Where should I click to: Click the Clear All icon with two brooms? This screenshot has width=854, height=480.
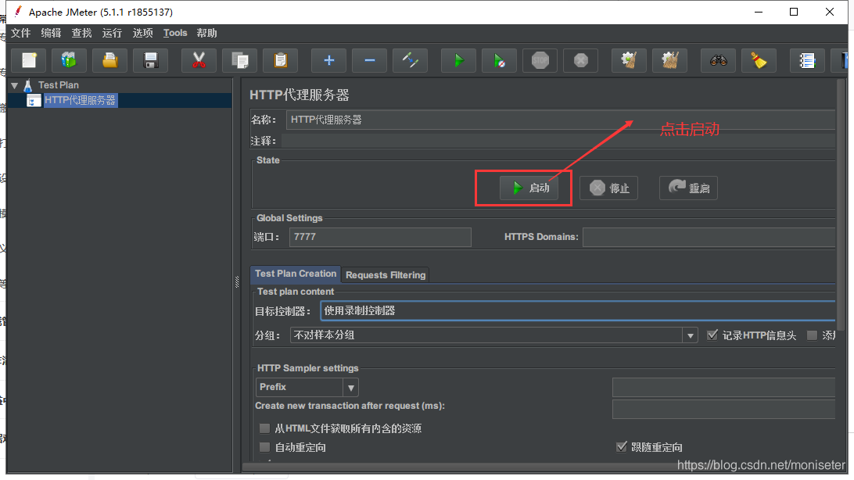pos(669,60)
